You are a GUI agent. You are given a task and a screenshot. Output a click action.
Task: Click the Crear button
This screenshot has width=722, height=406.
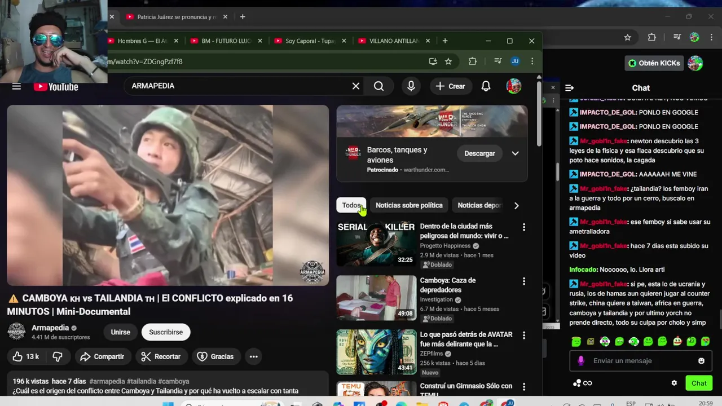tap(450, 86)
